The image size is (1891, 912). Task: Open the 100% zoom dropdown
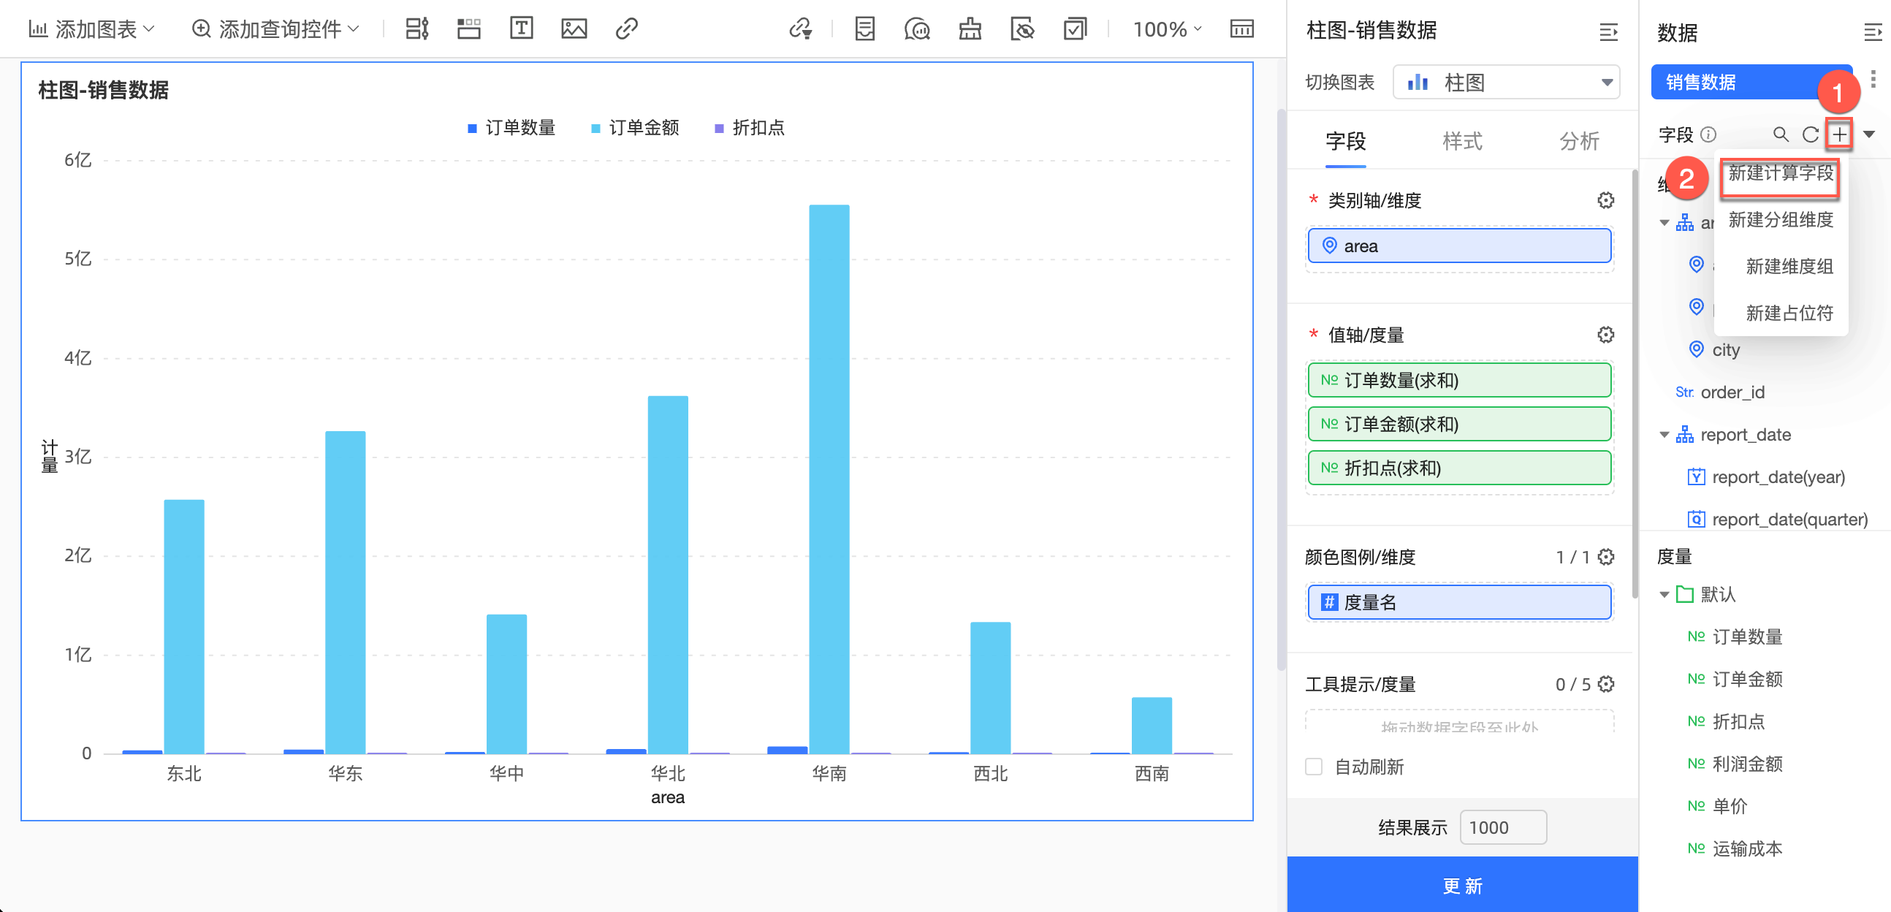point(1167,29)
